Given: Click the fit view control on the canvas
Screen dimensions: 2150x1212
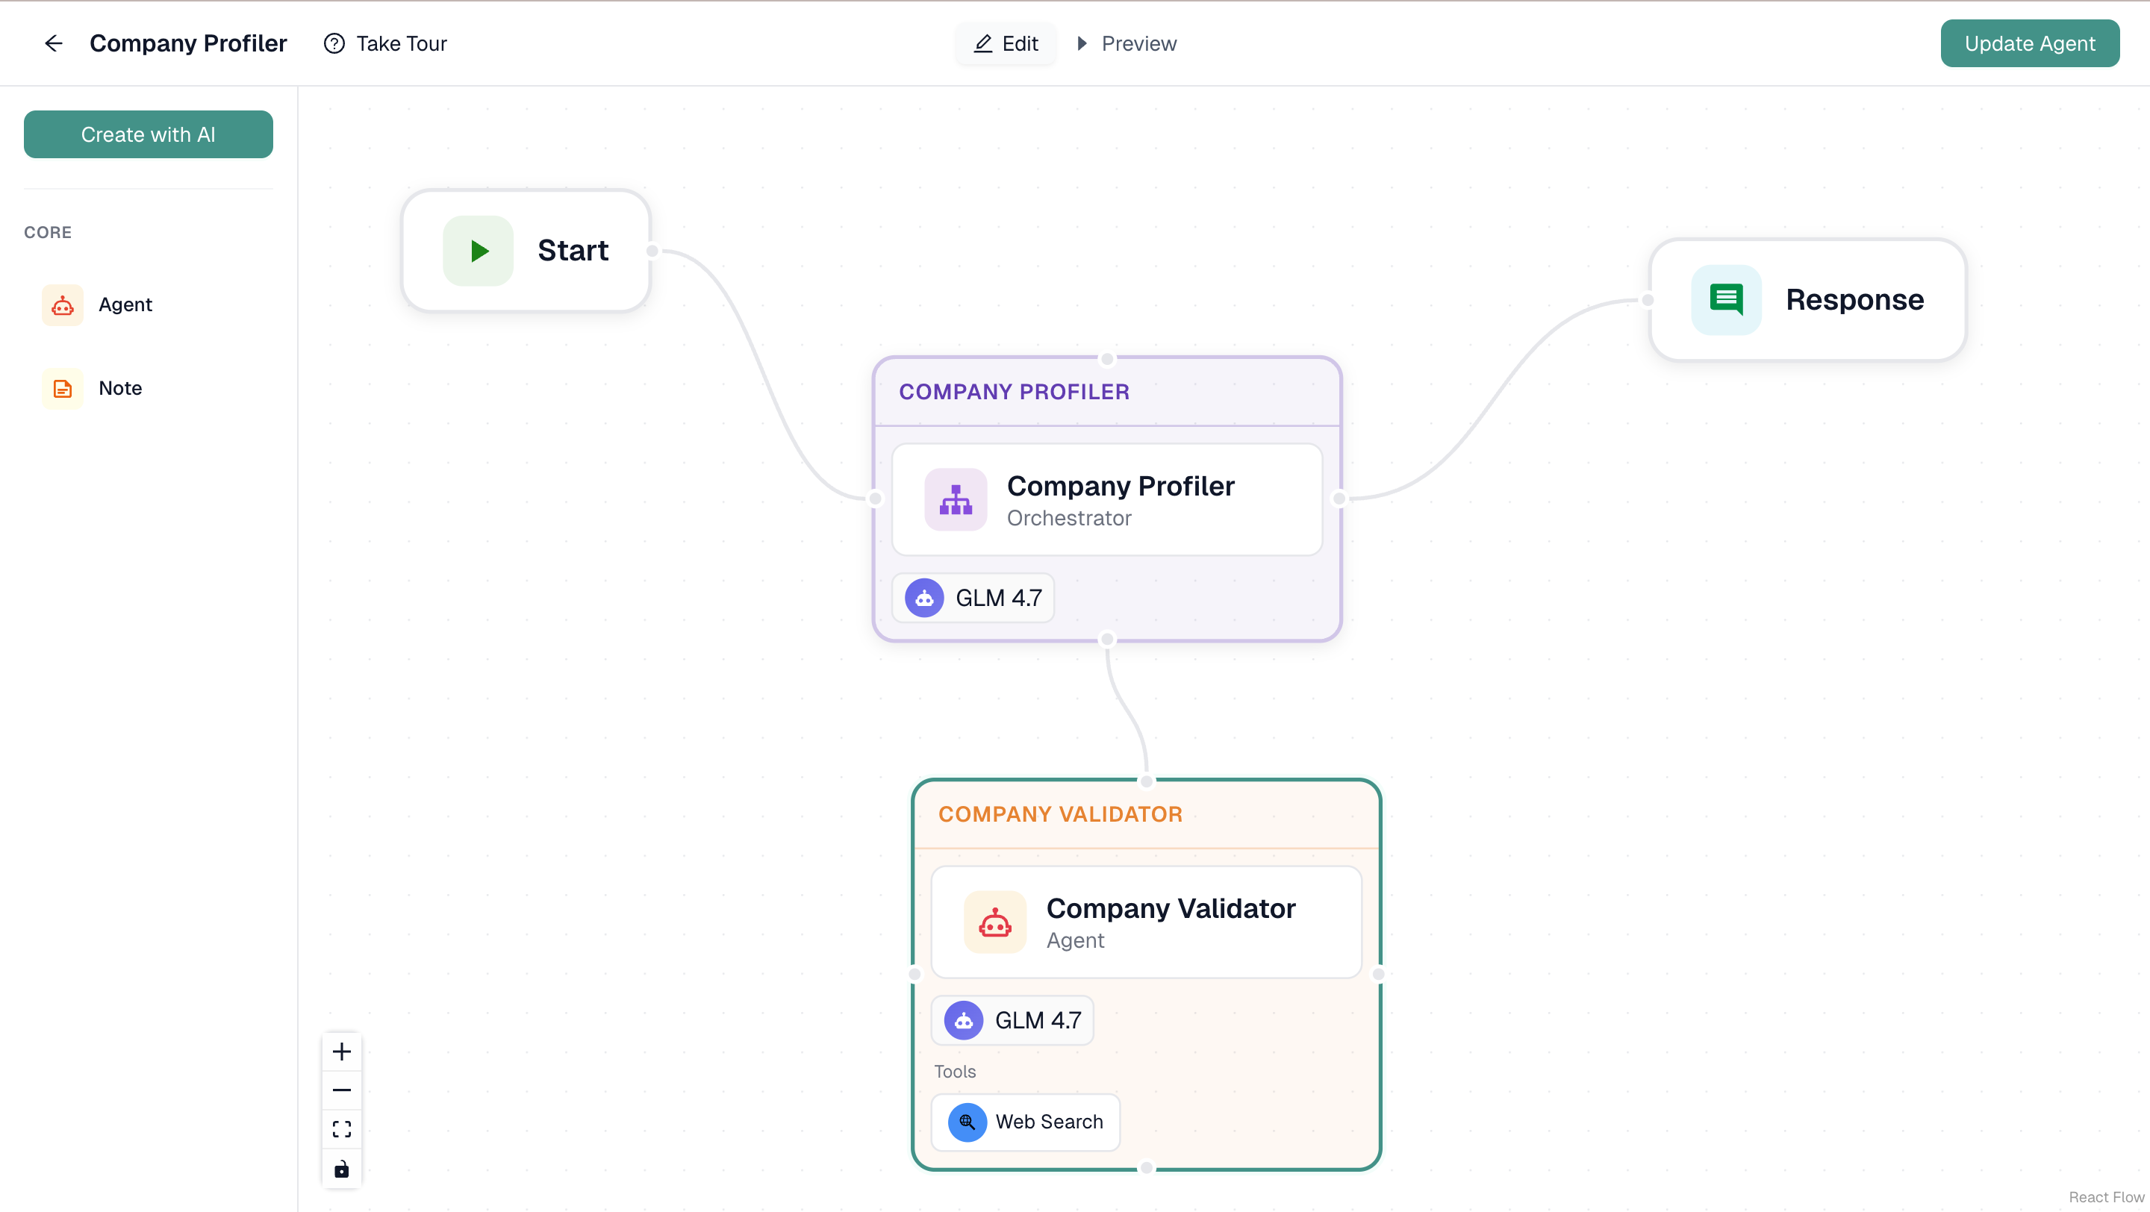Looking at the screenshot, I should tap(341, 1128).
